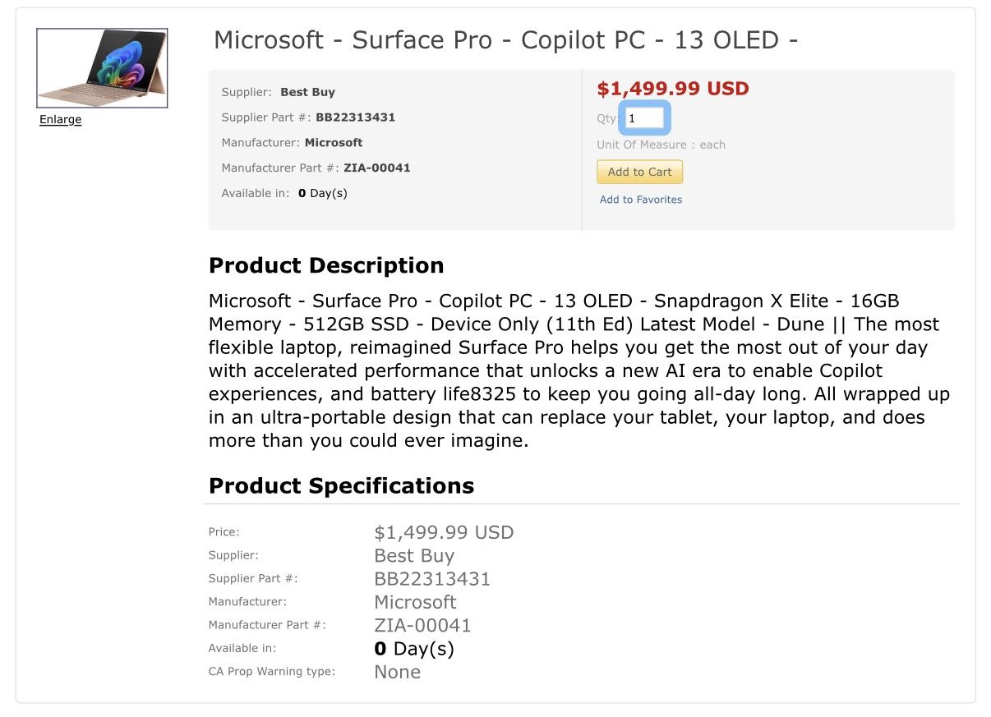Click the Price value in Product Specifications
The height and width of the screenshot is (717, 991).
click(443, 532)
